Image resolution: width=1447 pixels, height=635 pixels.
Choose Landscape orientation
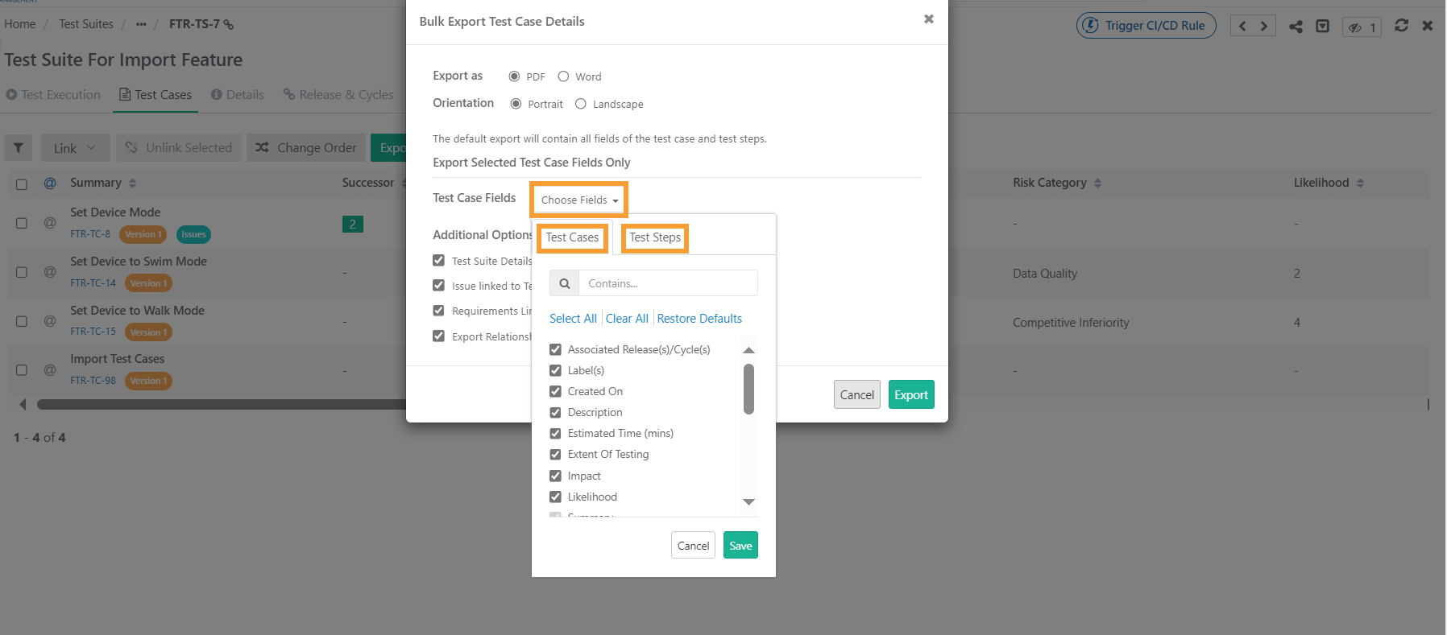point(580,104)
